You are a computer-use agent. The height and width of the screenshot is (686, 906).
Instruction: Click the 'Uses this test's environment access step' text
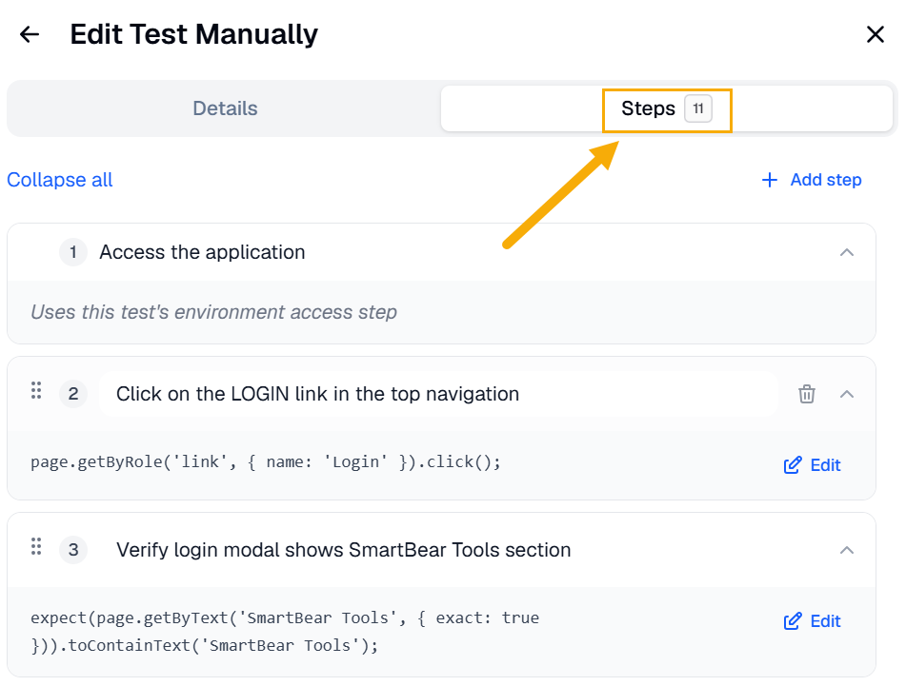tap(213, 312)
